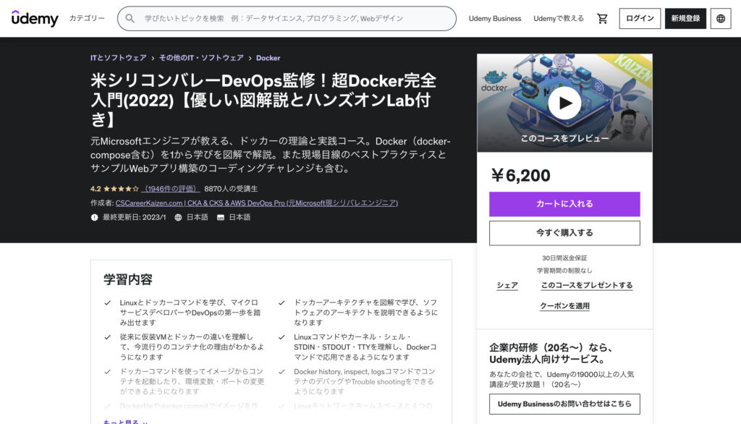Open the カテゴリー menu

(87, 18)
